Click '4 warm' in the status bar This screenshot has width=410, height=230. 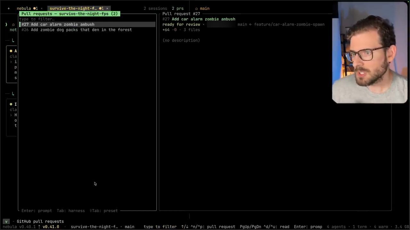[381, 227]
